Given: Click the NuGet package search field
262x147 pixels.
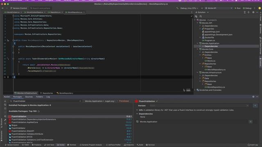Looking at the screenshot, I should click(45, 101).
